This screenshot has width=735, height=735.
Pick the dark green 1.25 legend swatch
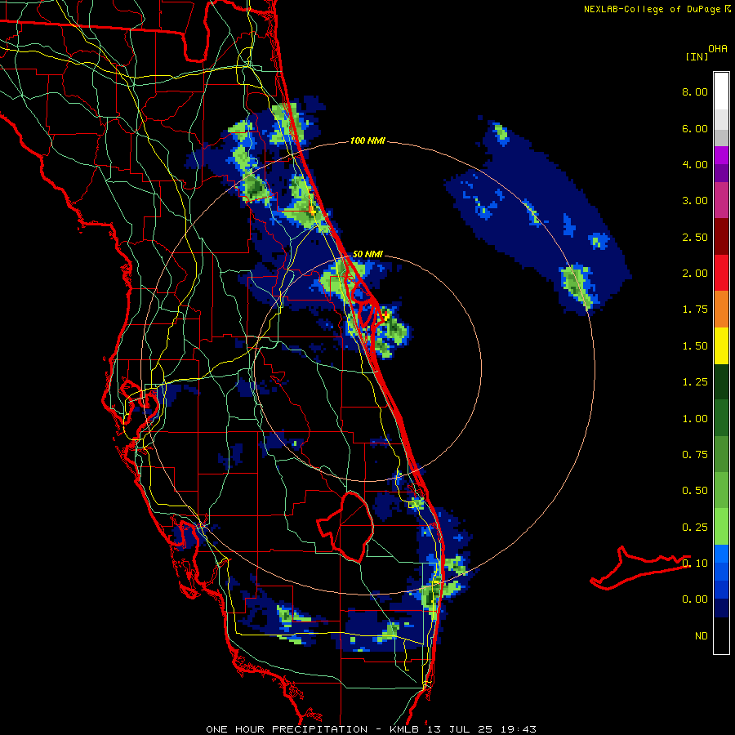click(x=721, y=382)
